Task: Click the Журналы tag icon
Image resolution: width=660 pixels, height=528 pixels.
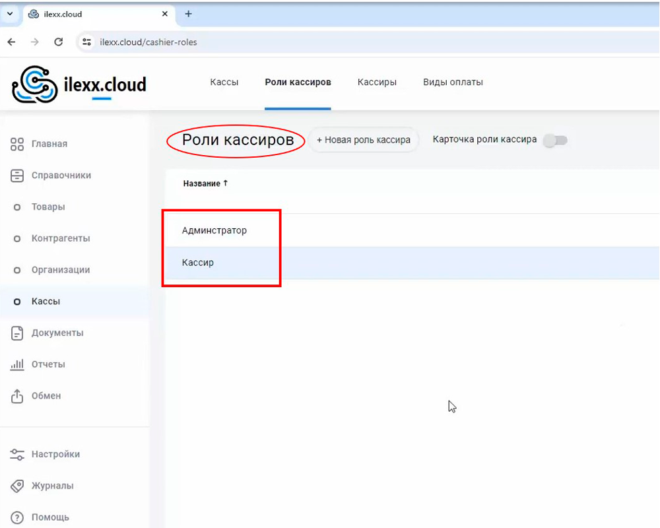Action: point(18,486)
